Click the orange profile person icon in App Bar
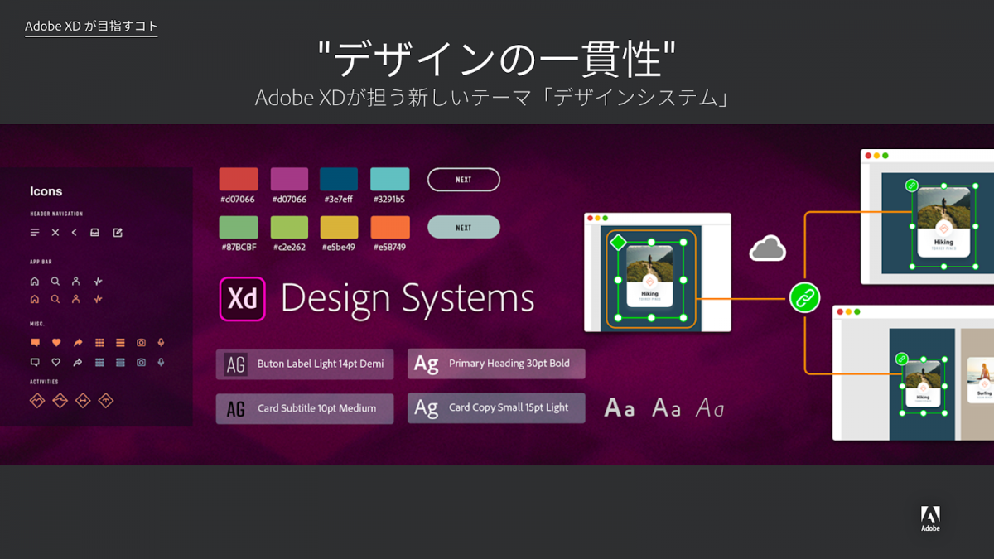The height and width of the screenshot is (559, 994). pyautogui.click(x=76, y=299)
